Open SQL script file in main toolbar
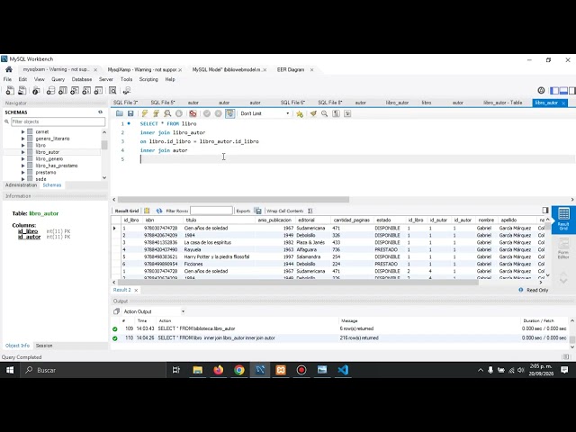 [22, 90]
